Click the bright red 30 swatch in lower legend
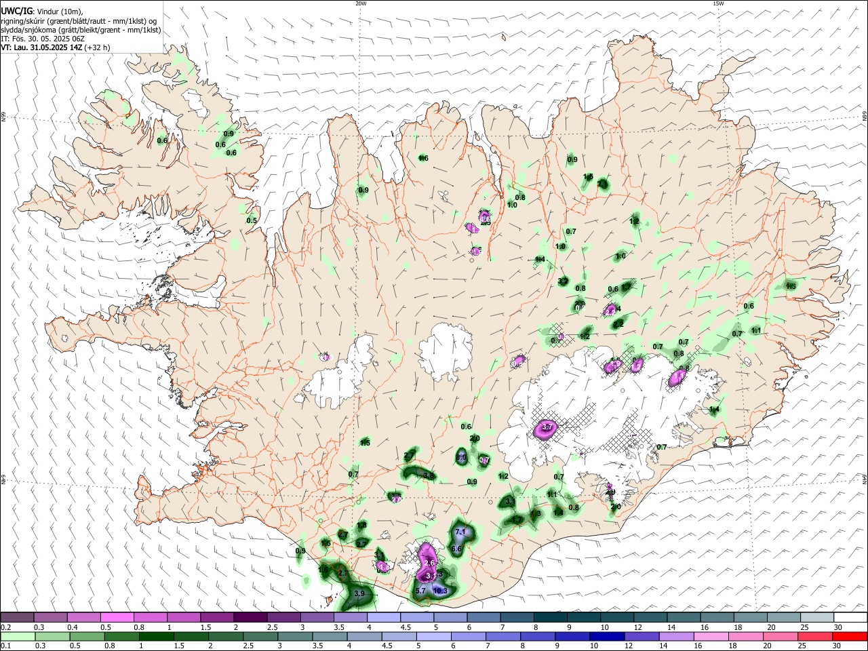The height and width of the screenshot is (651, 868). point(850,637)
